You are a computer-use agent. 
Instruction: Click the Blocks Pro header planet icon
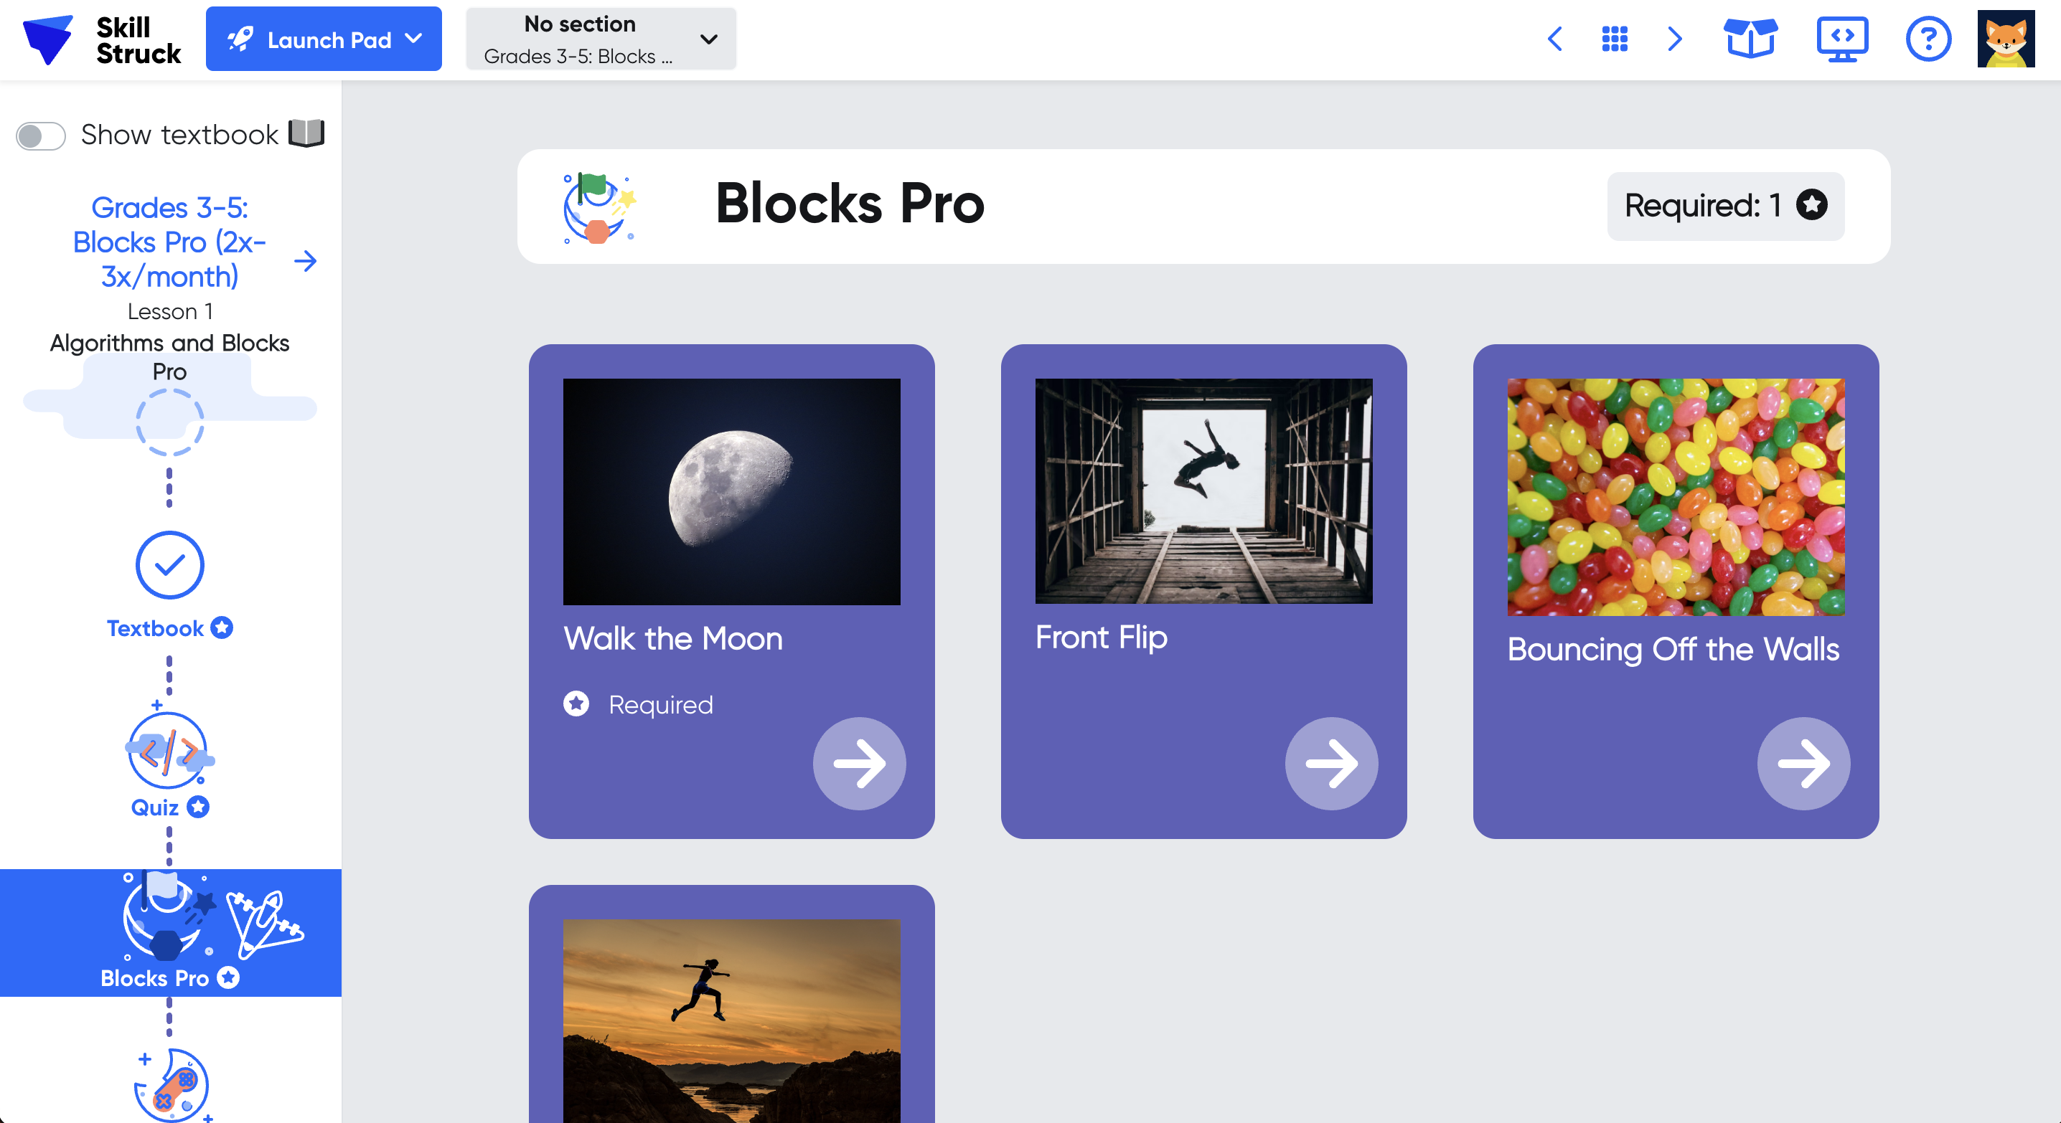click(x=599, y=207)
